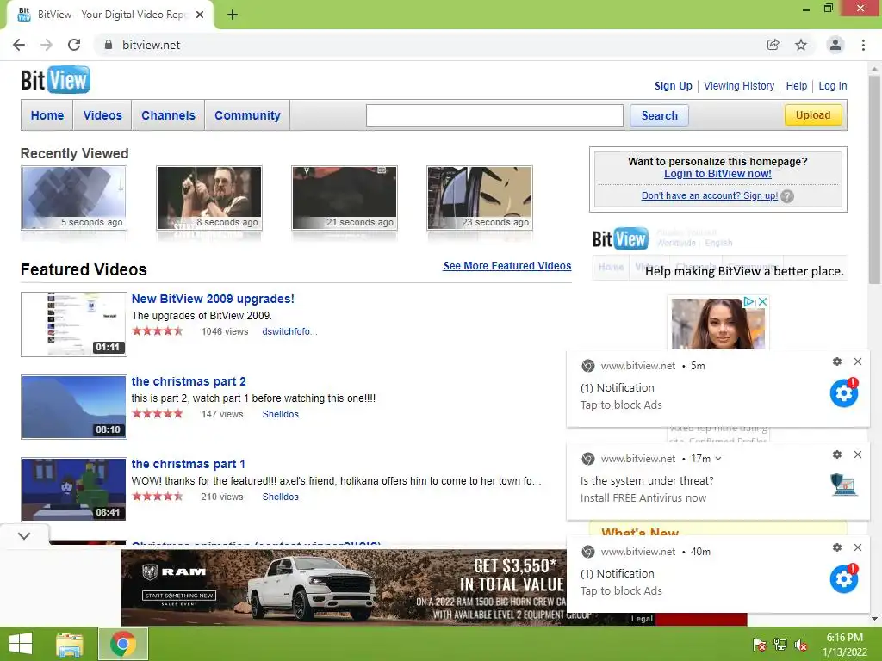
Task: Open New BitView 2009 upgrades video thumbnail
Action: 74,324
